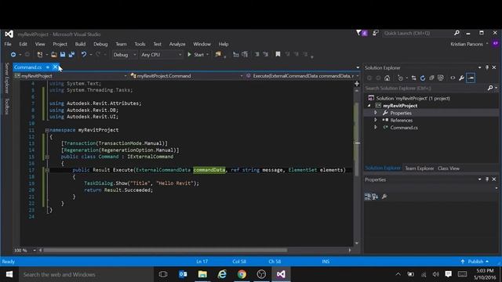This screenshot has width=502, height=282.
Task: Collapse the namespace myRevitProject code block
Action: click(47, 130)
